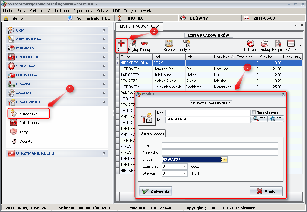The image size is (307, 212).
Task: Click the Edytuj edit icon in toolbar
Action: 133,43
